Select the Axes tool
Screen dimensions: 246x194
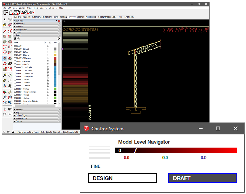point(5,86)
